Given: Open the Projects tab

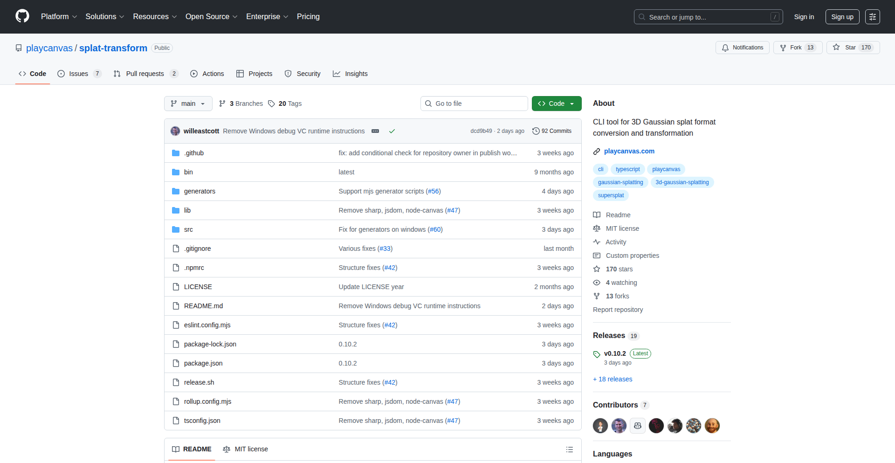Looking at the screenshot, I should point(254,74).
